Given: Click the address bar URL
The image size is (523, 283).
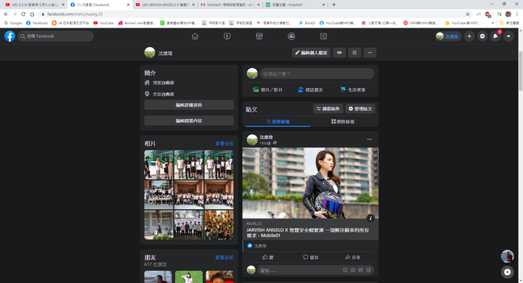Looking at the screenshot, I should coord(75,14).
